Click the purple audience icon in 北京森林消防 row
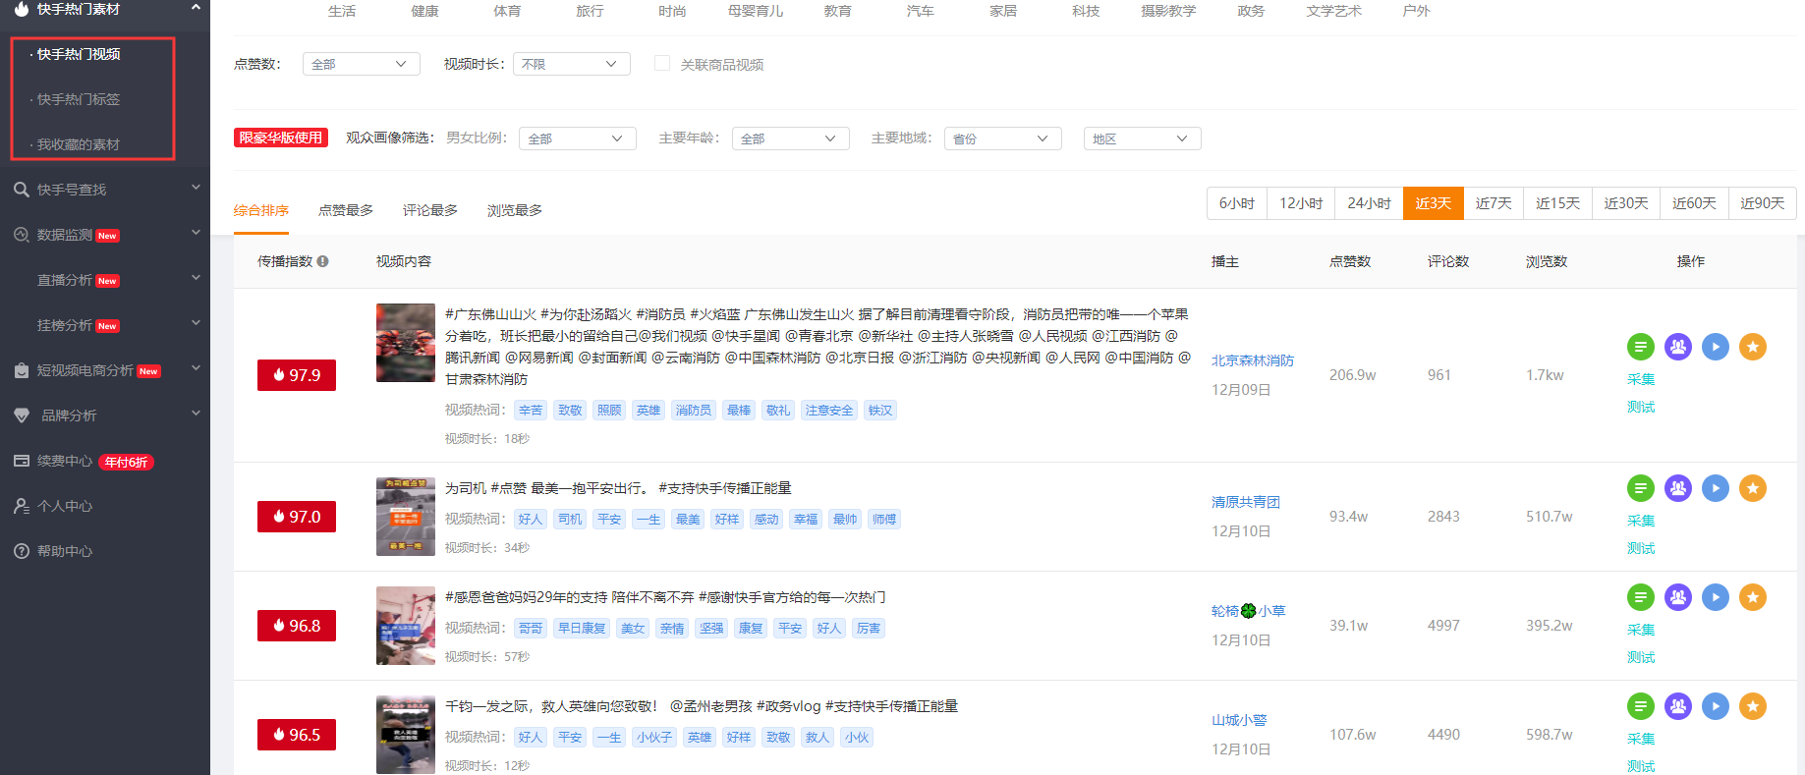This screenshot has height=775, width=1805. click(x=1677, y=347)
